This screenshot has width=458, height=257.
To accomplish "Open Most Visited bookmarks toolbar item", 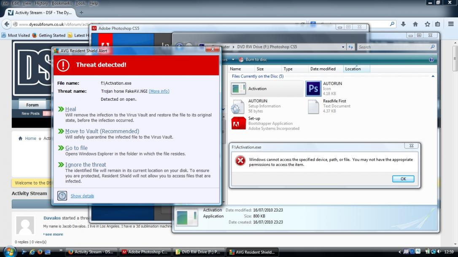I will (x=16, y=35).
